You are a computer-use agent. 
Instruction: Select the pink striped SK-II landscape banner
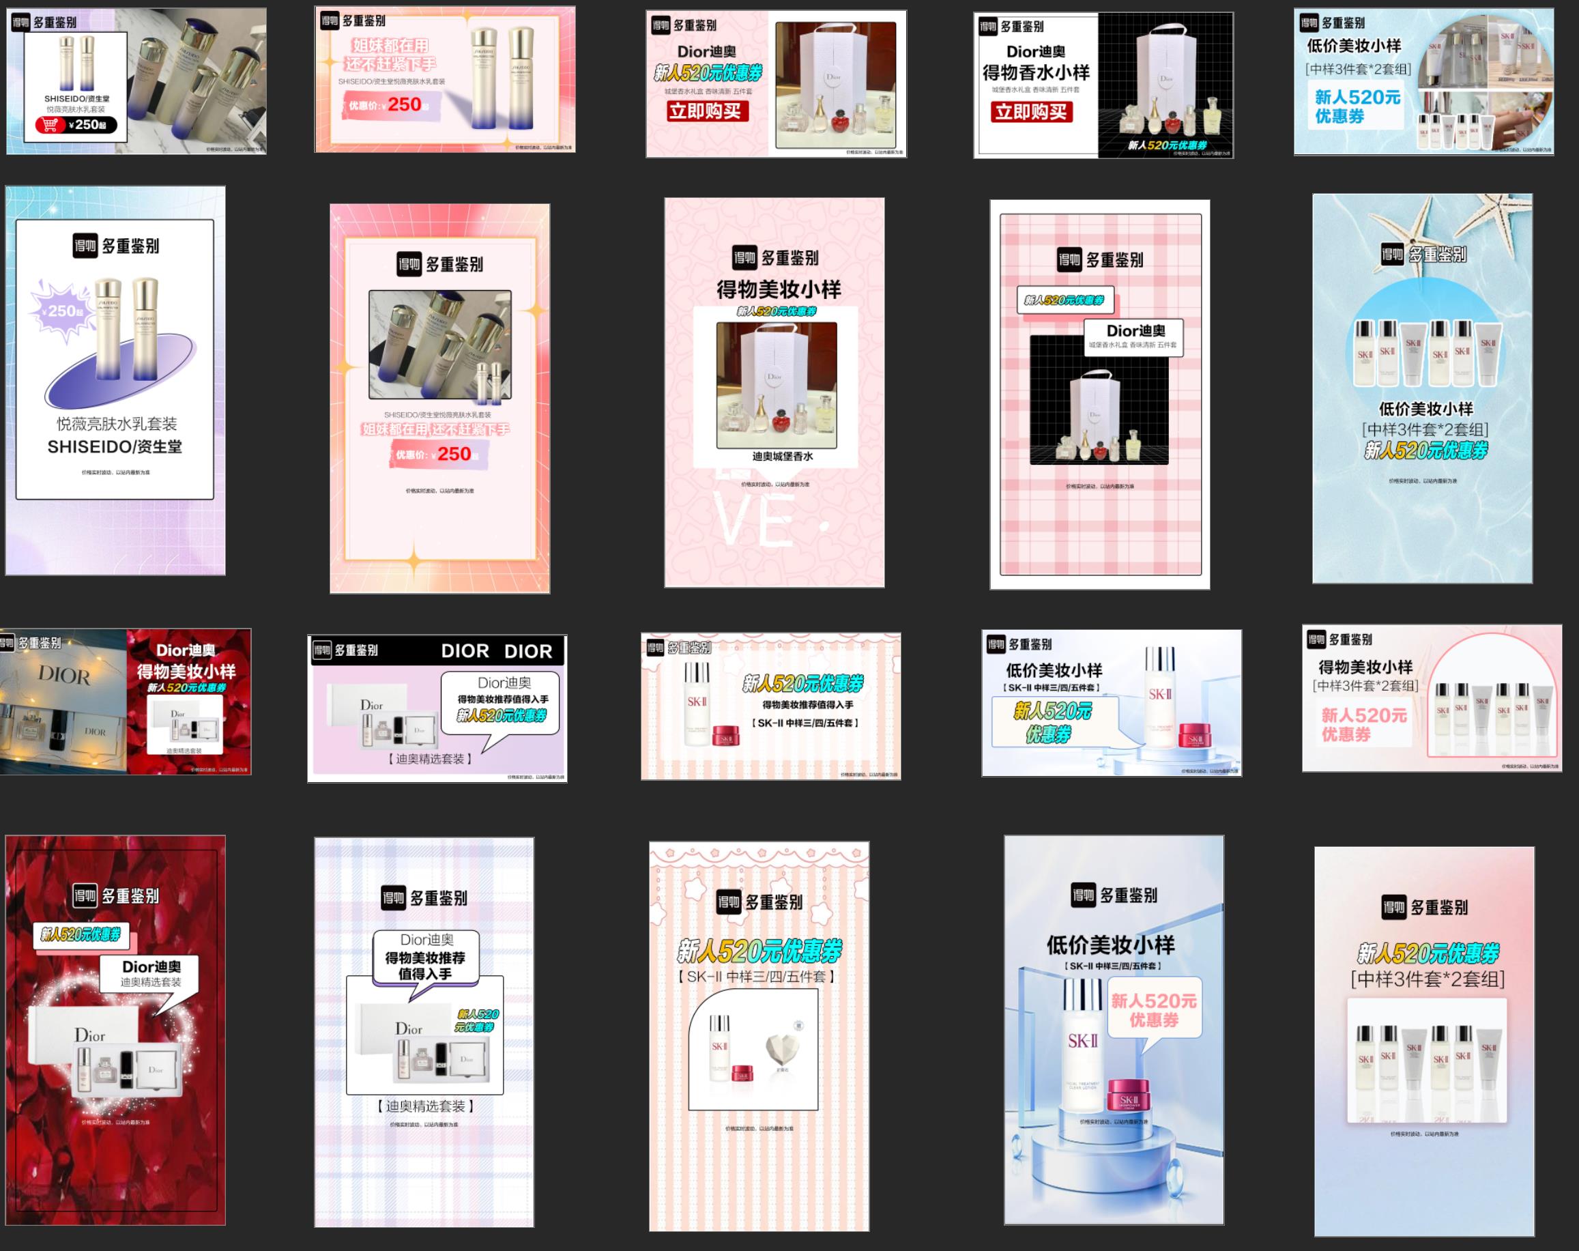[x=770, y=706]
